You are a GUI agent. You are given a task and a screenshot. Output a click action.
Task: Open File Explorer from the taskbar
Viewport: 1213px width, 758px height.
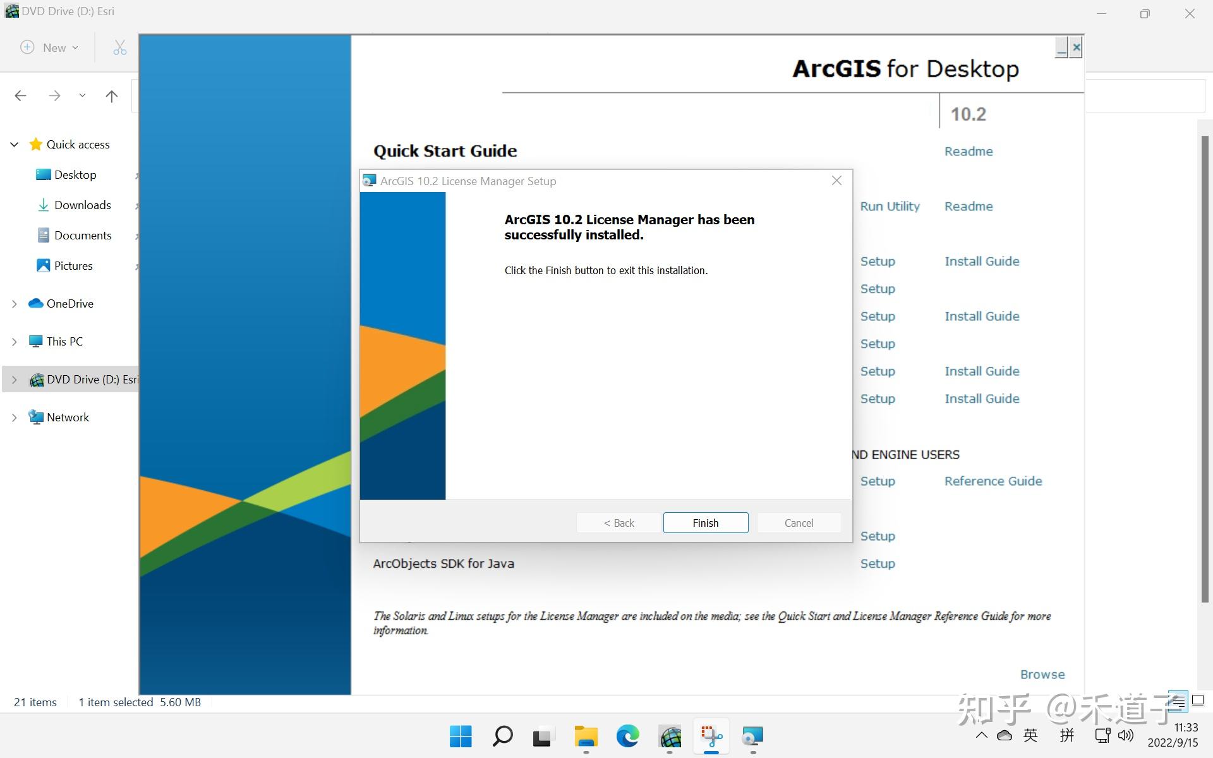586,736
